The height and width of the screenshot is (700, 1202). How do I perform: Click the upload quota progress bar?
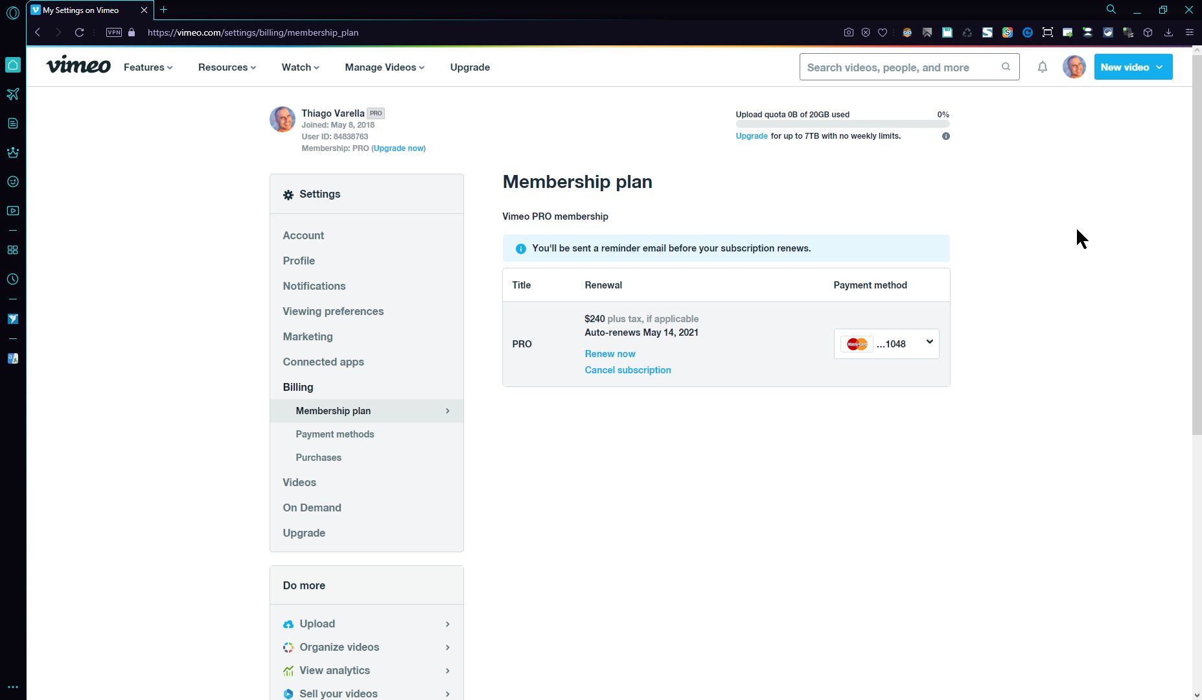[x=842, y=124]
